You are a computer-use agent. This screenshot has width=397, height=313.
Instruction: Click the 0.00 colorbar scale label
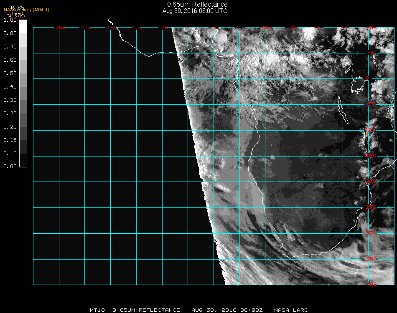10,167
